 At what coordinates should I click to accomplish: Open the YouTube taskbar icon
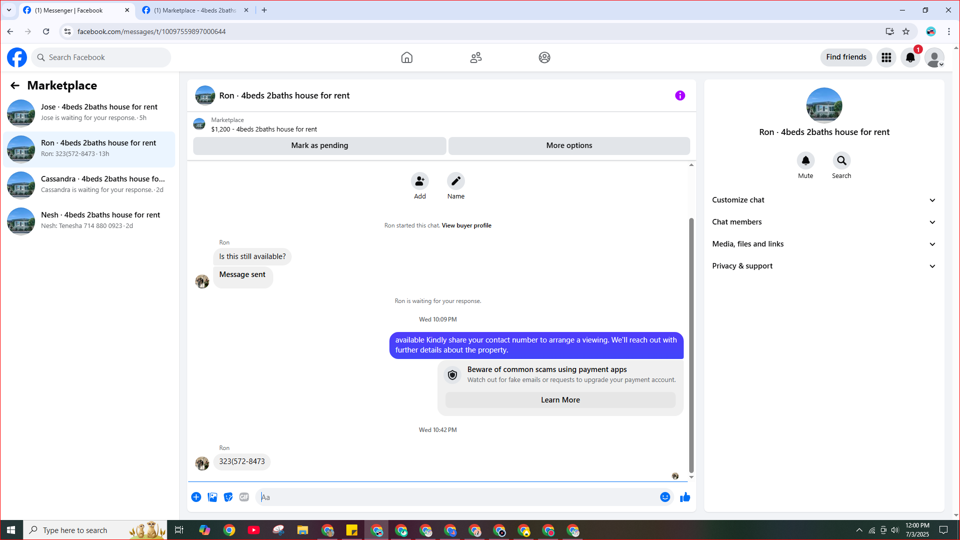click(x=254, y=530)
